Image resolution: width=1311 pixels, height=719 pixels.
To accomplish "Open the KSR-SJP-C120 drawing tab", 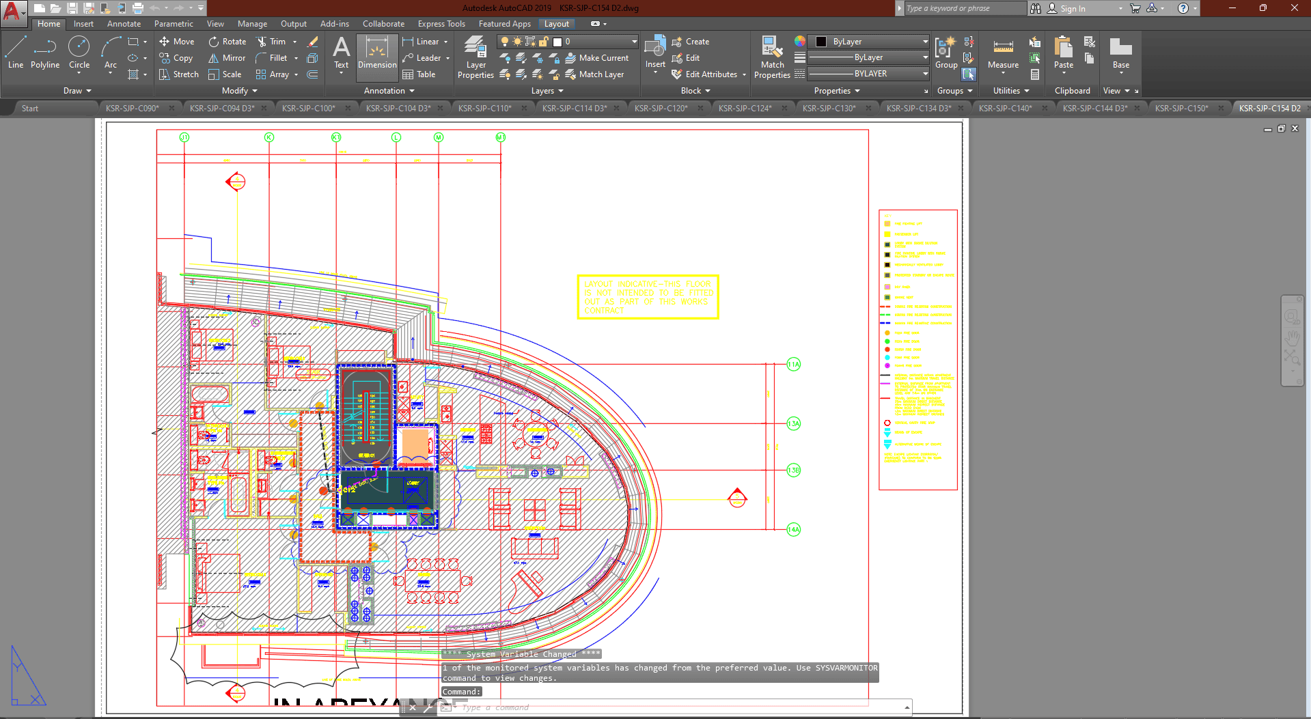I will (661, 108).
